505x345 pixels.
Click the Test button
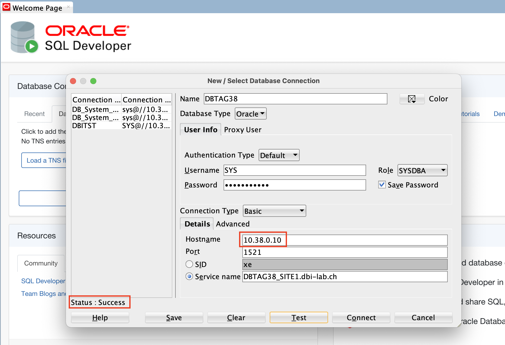[x=299, y=318]
